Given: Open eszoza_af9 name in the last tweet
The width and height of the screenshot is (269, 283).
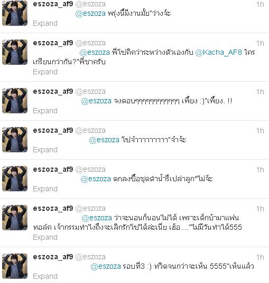Looking at the screenshot, I should click(53, 257).
